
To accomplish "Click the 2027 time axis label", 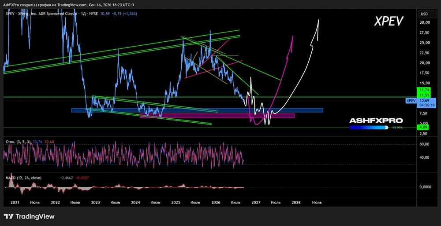I will pos(256,202).
